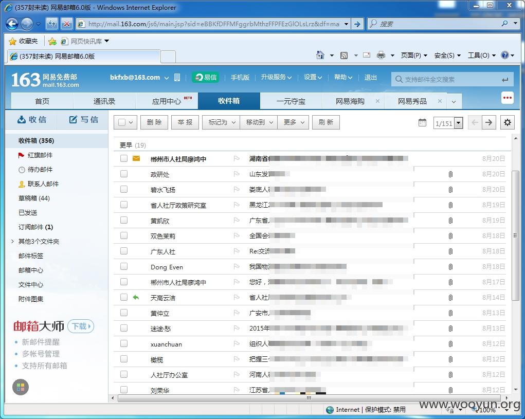Click the IE read mail icon
This screenshot has width=525, height=419.
click(367, 55)
